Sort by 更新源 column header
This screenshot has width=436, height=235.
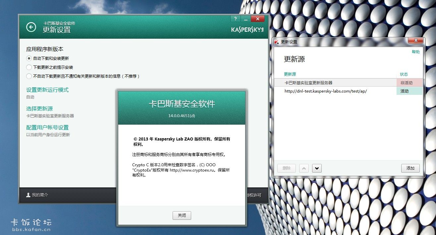coord(290,74)
